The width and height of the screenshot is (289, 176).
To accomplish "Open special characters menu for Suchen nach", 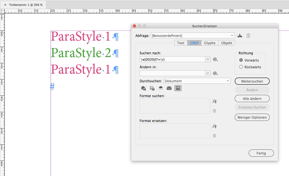I will pos(215,59).
